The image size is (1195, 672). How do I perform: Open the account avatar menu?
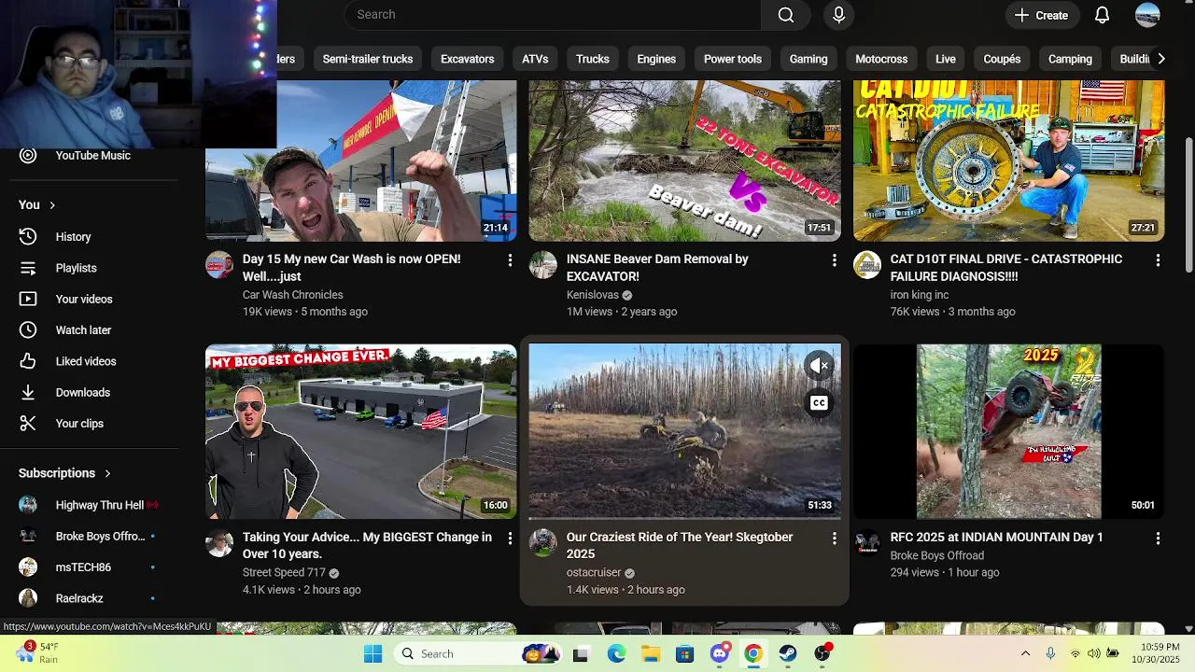[1147, 15]
